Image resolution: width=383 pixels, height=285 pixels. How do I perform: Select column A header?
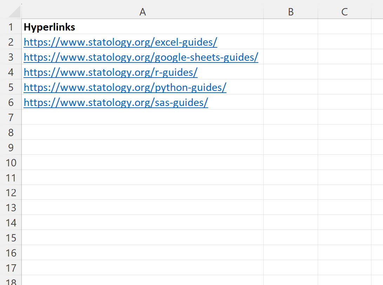tap(143, 12)
